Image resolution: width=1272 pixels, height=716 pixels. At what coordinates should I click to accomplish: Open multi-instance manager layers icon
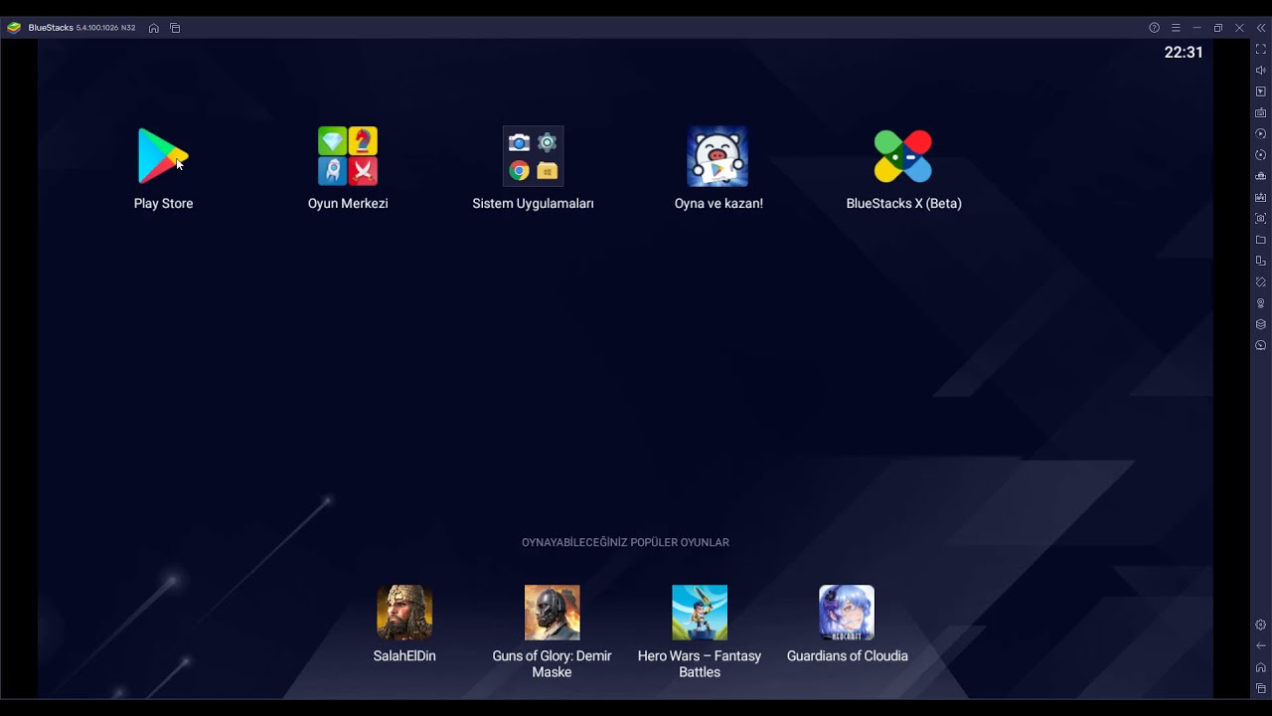coord(1261,324)
